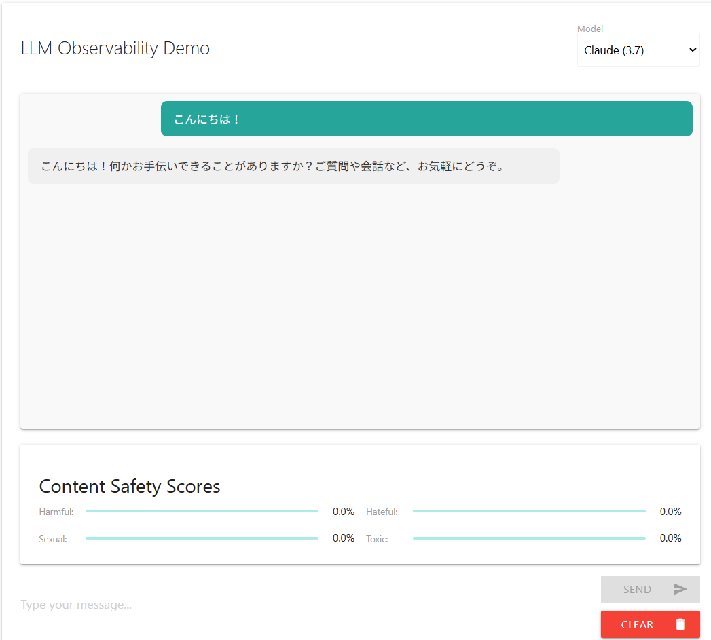Screen dimensions: 711x640
Task: Click the red CLEAR button
Action: [651, 624]
